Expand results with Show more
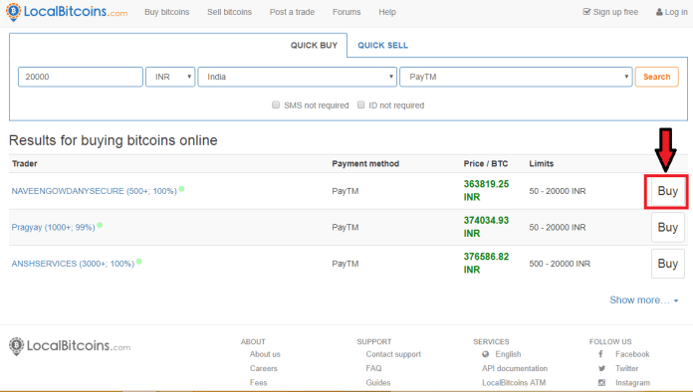 pos(644,300)
